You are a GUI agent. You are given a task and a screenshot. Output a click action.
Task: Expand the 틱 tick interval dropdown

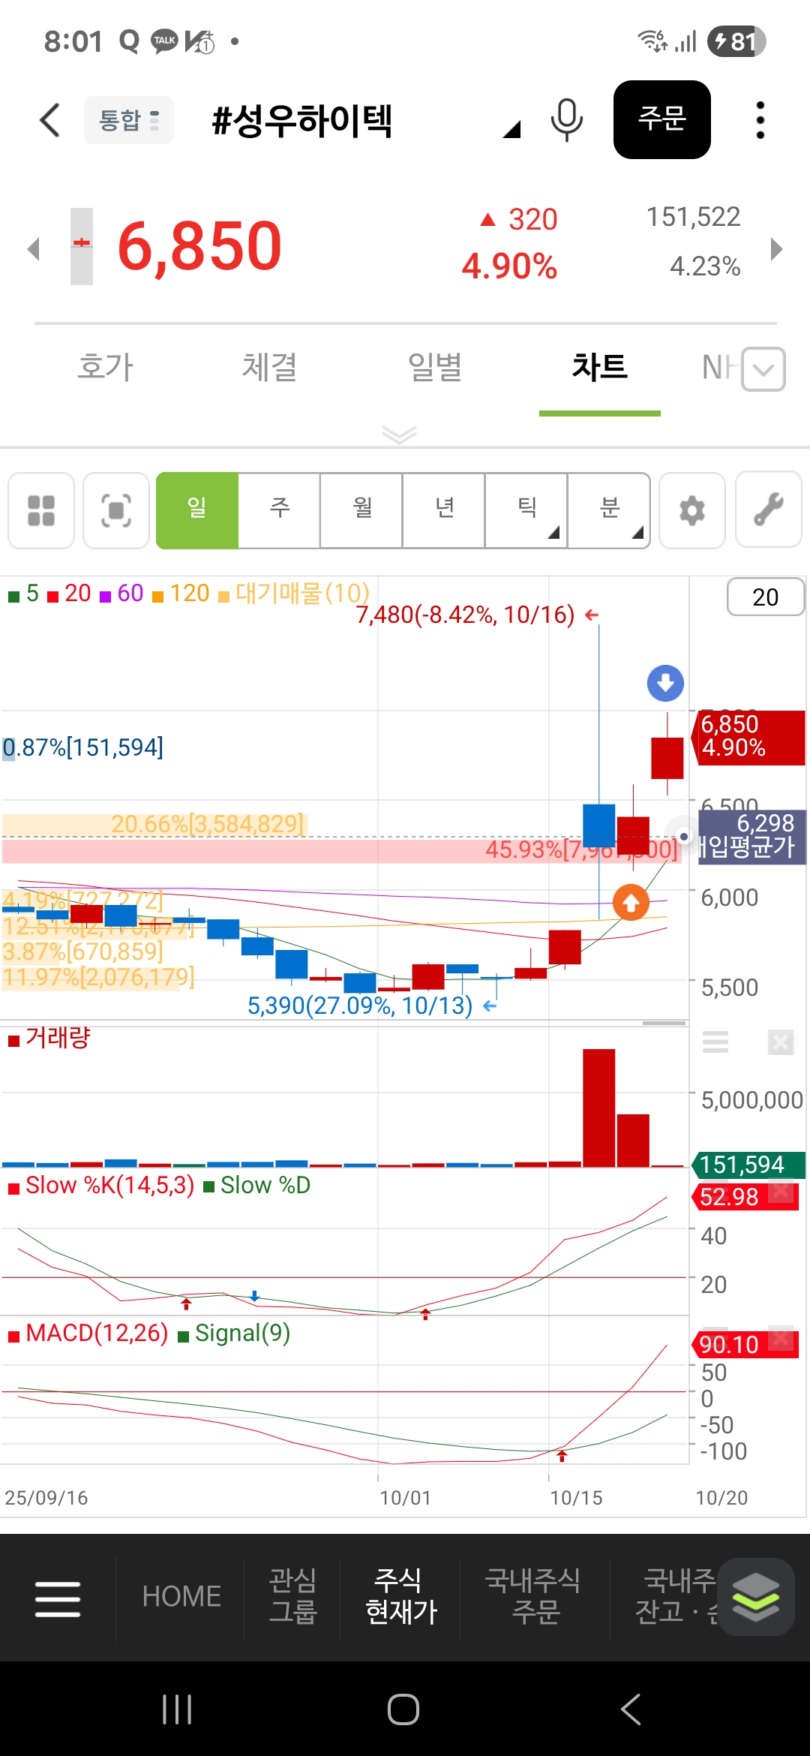(526, 510)
